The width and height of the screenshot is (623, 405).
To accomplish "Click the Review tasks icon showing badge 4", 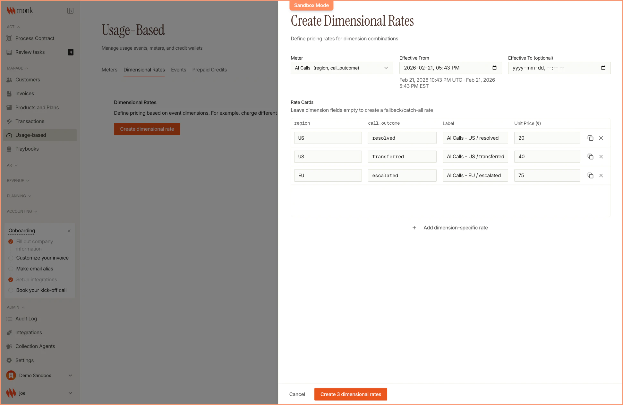I will coord(9,52).
